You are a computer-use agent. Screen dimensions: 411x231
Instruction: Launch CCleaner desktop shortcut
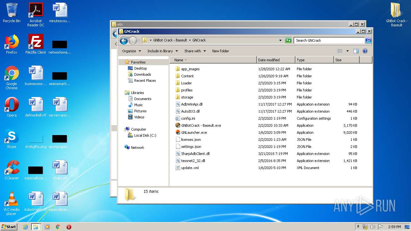click(12, 170)
